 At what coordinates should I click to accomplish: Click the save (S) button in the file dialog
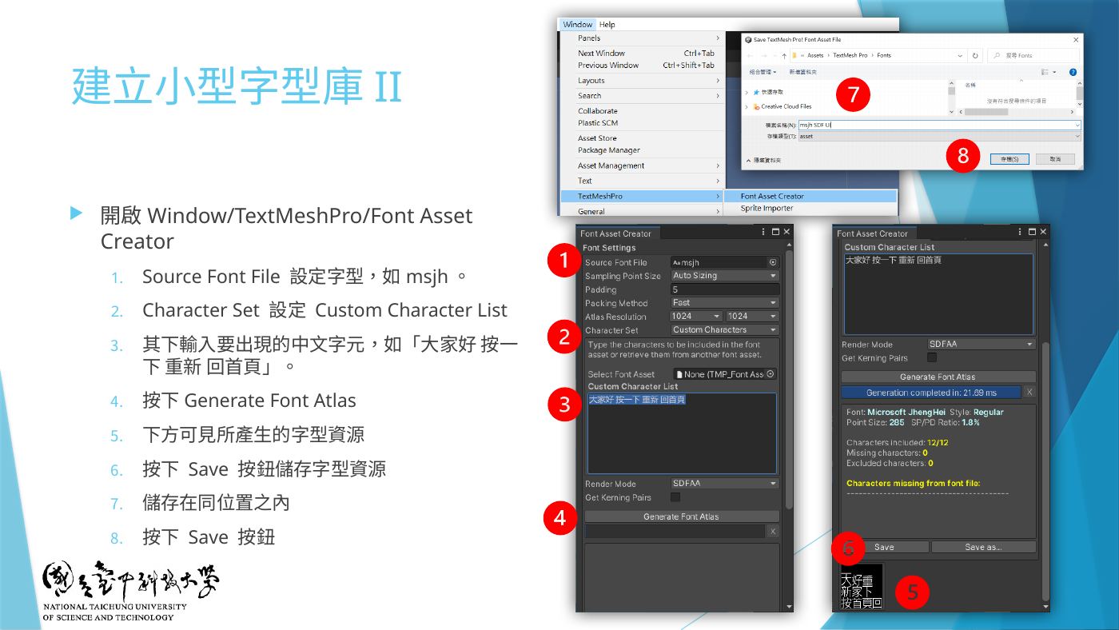1009,159
